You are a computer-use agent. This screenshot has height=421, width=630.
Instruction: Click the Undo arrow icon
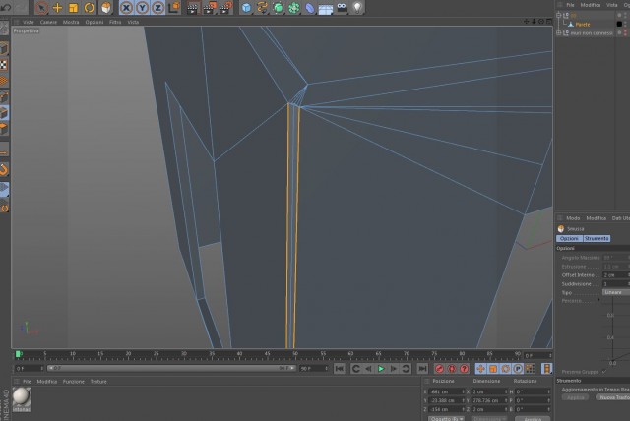[x=6, y=7]
